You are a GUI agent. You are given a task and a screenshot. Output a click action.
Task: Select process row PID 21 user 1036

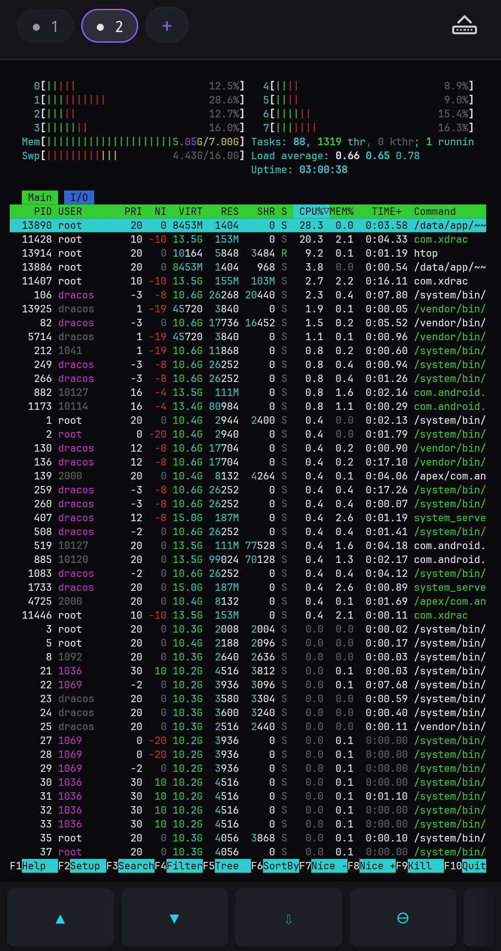pos(248,671)
